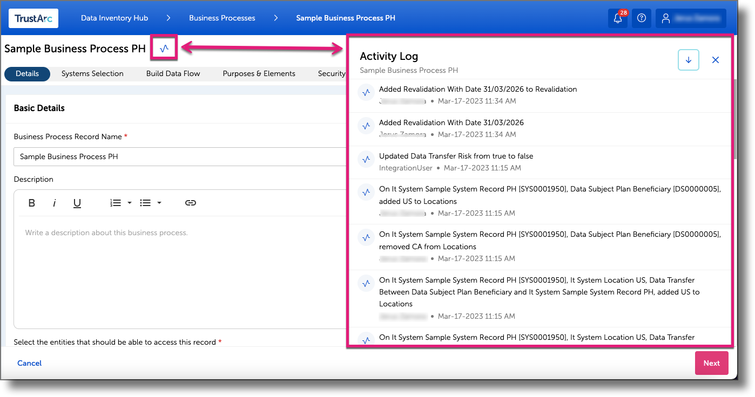Click inside the Business Process Record Name field
The image size is (755, 397).
(x=162, y=156)
